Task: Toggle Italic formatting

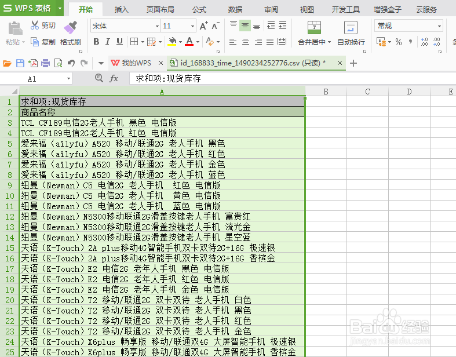Action: tap(108, 42)
